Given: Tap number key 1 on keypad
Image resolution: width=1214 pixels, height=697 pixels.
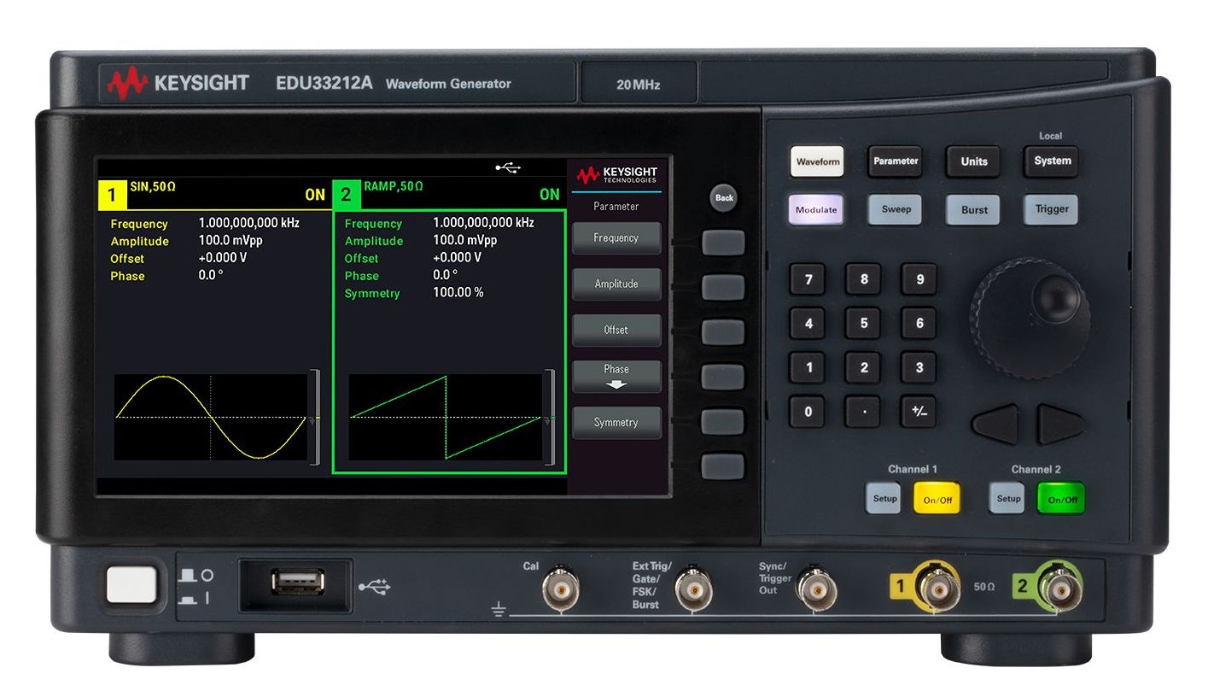Looking at the screenshot, I should pyautogui.click(x=808, y=368).
